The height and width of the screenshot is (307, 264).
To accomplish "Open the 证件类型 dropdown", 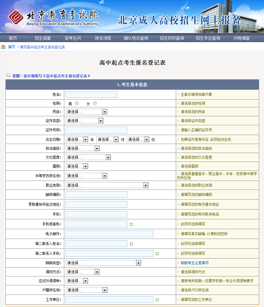I will pyautogui.click(x=84, y=121).
